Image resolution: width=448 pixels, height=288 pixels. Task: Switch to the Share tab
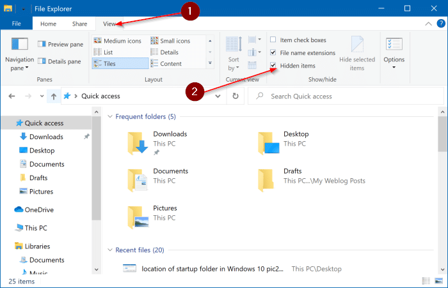tap(80, 24)
